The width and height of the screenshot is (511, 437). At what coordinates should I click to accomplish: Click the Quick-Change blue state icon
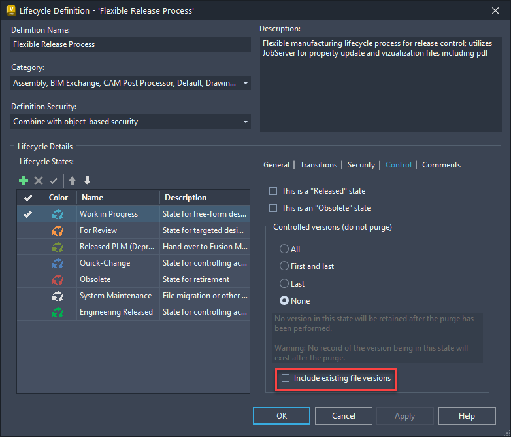pos(58,263)
